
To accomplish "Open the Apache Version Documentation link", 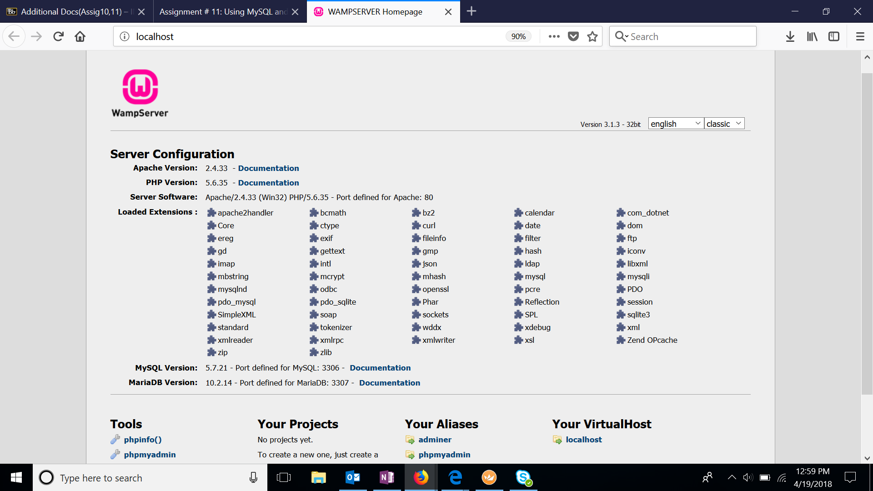I will click(x=268, y=168).
